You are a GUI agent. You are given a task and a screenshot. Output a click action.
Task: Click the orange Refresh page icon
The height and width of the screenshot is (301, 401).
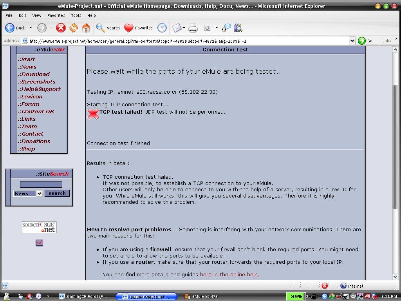pos(73,28)
